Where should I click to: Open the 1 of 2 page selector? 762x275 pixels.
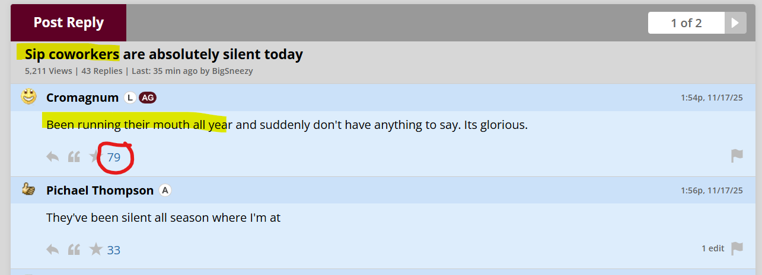point(686,23)
